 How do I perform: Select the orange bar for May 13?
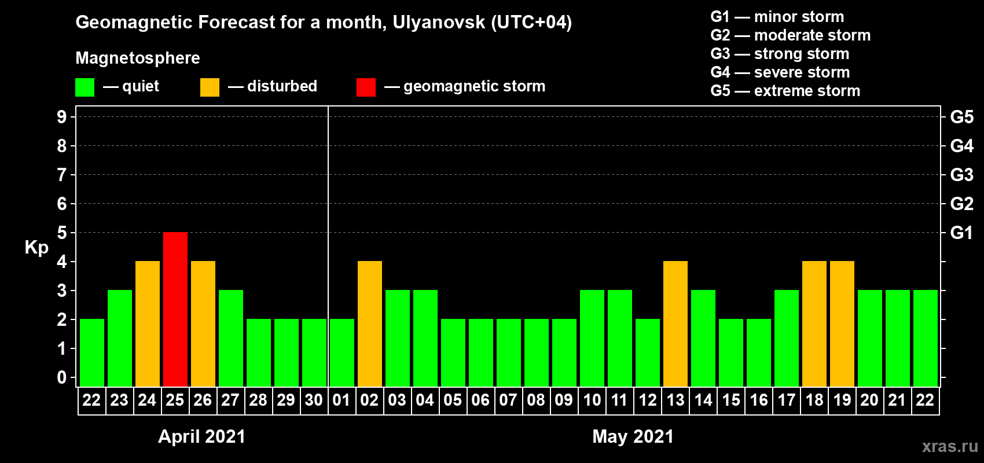pos(675,324)
